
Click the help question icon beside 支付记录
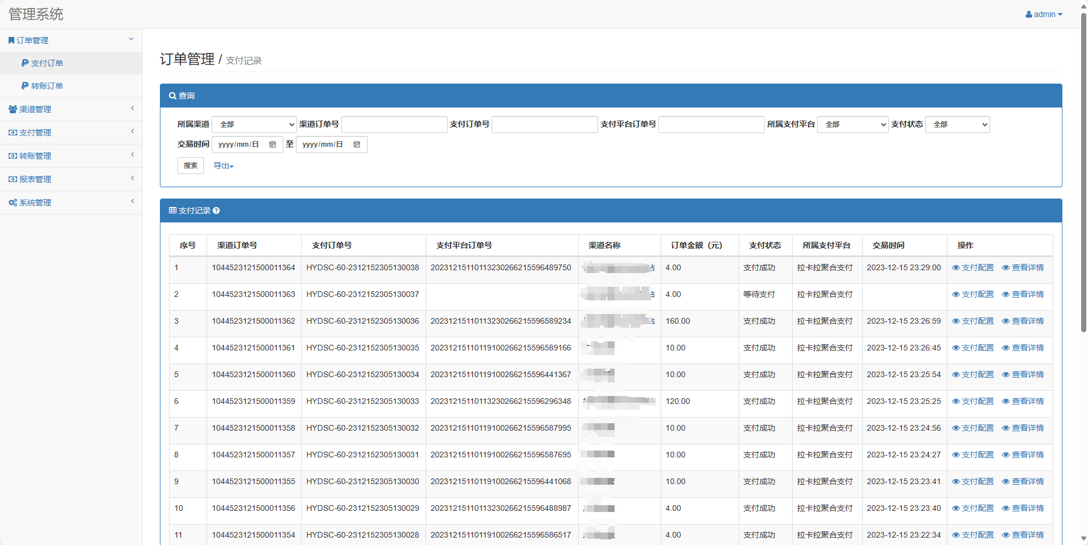(216, 210)
